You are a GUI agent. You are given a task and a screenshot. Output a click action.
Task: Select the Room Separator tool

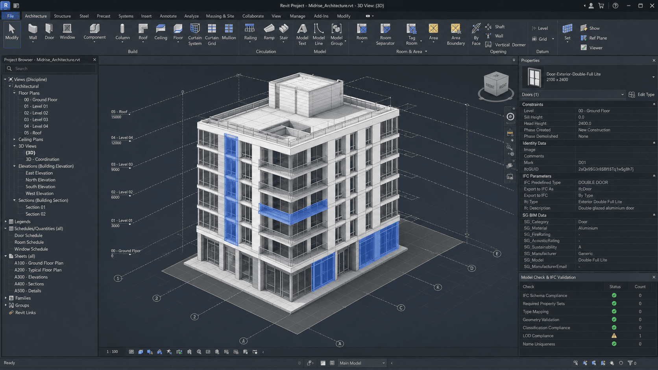coord(385,35)
